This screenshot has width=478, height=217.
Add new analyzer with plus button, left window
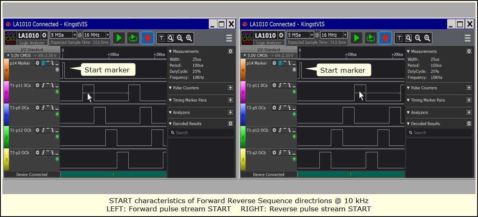[x=230, y=112]
